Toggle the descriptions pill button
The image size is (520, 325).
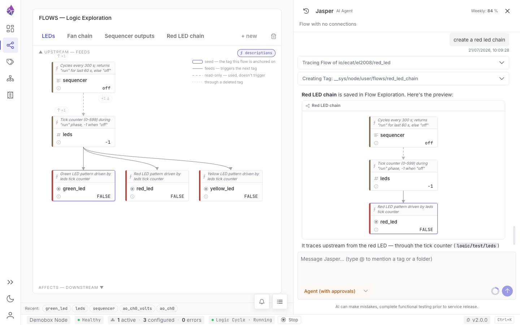pos(256,53)
